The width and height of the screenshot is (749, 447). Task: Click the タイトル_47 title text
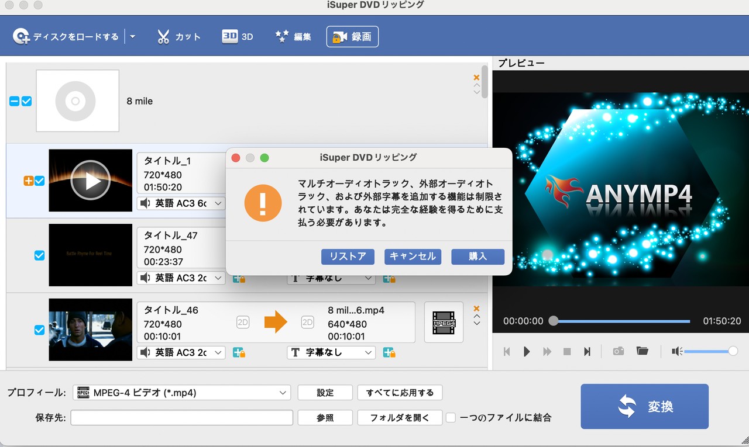[171, 235]
